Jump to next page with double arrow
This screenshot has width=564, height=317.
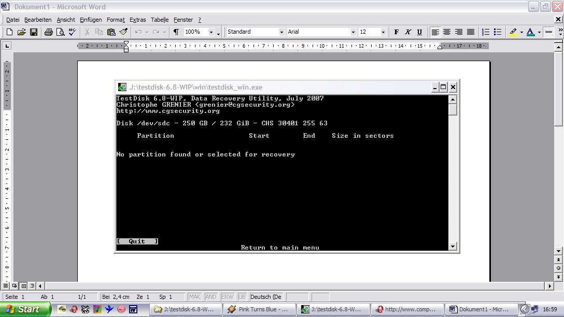558,277
